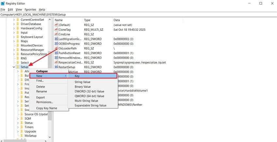Viewport: 277px width, 142px height.
Task: Click the ResourceManager folder icon
Action: click(x=18, y=50)
